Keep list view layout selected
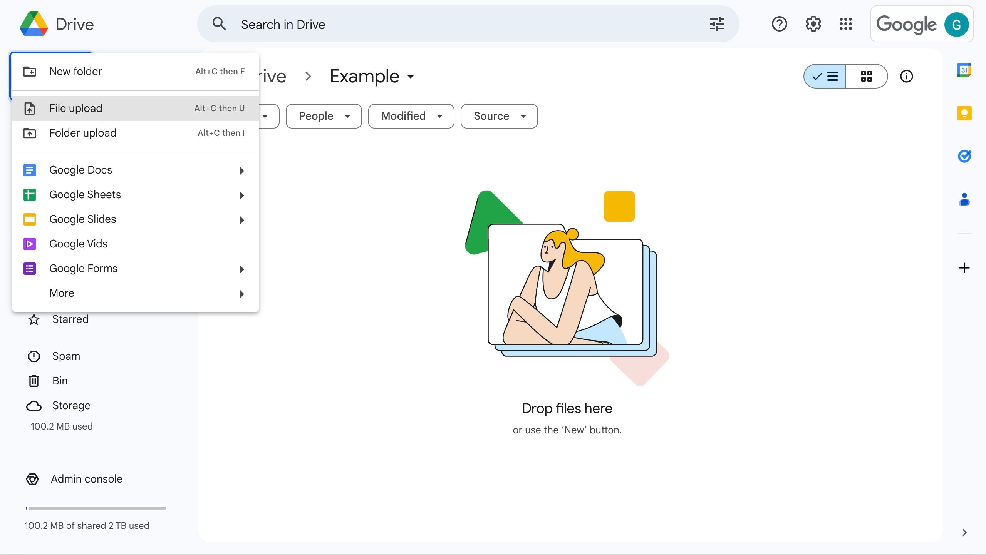The height and width of the screenshot is (555, 986). (825, 76)
